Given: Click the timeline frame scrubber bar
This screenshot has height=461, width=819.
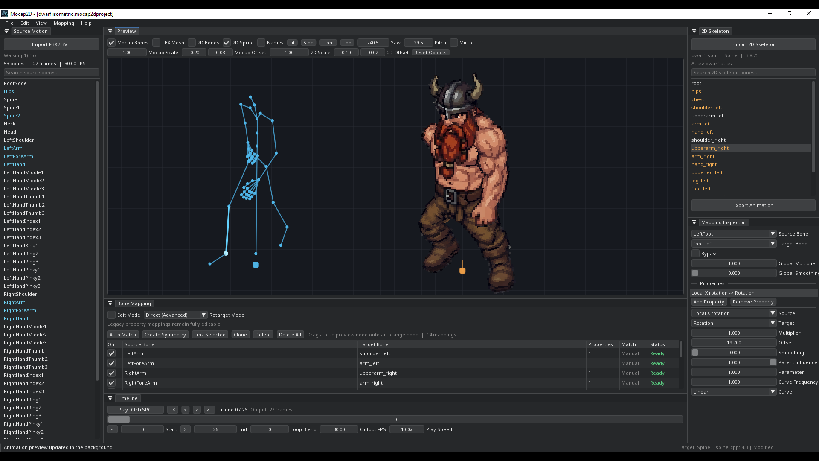Looking at the screenshot, I should click(x=395, y=420).
